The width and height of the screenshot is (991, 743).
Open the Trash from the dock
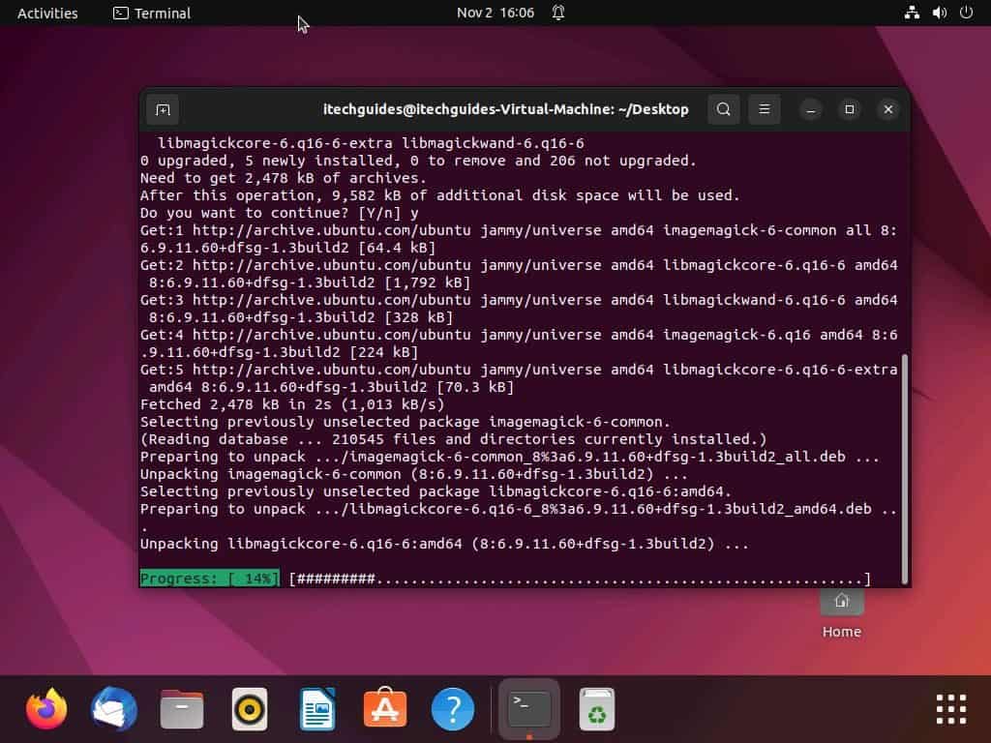596,709
